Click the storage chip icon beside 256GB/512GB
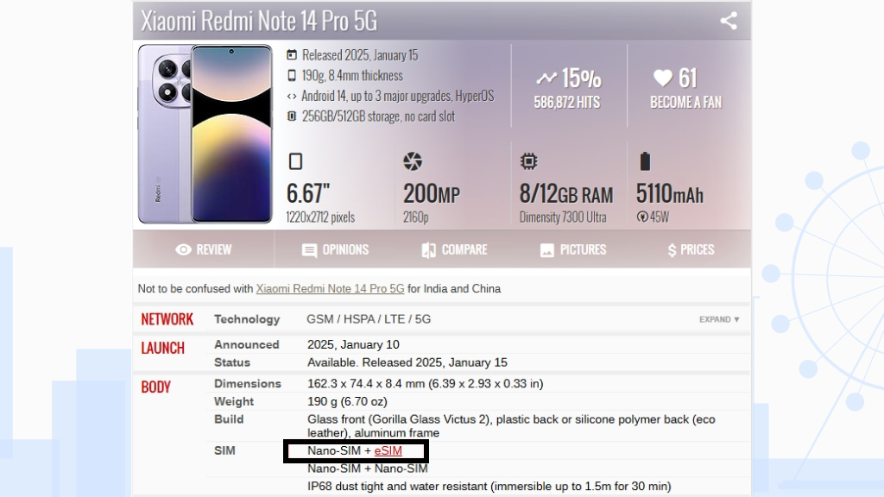 coord(292,116)
